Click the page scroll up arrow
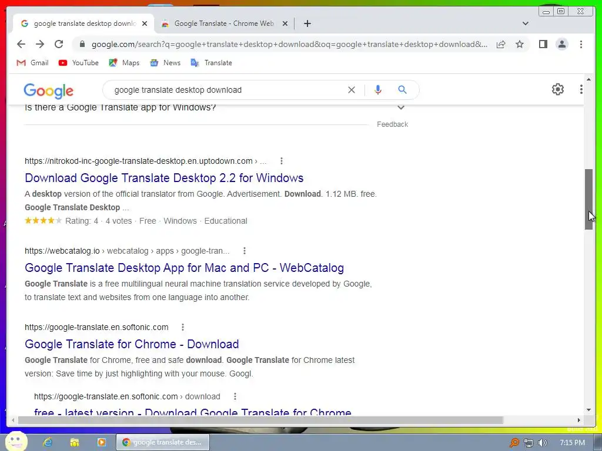The width and height of the screenshot is (602, 451). 588,79
